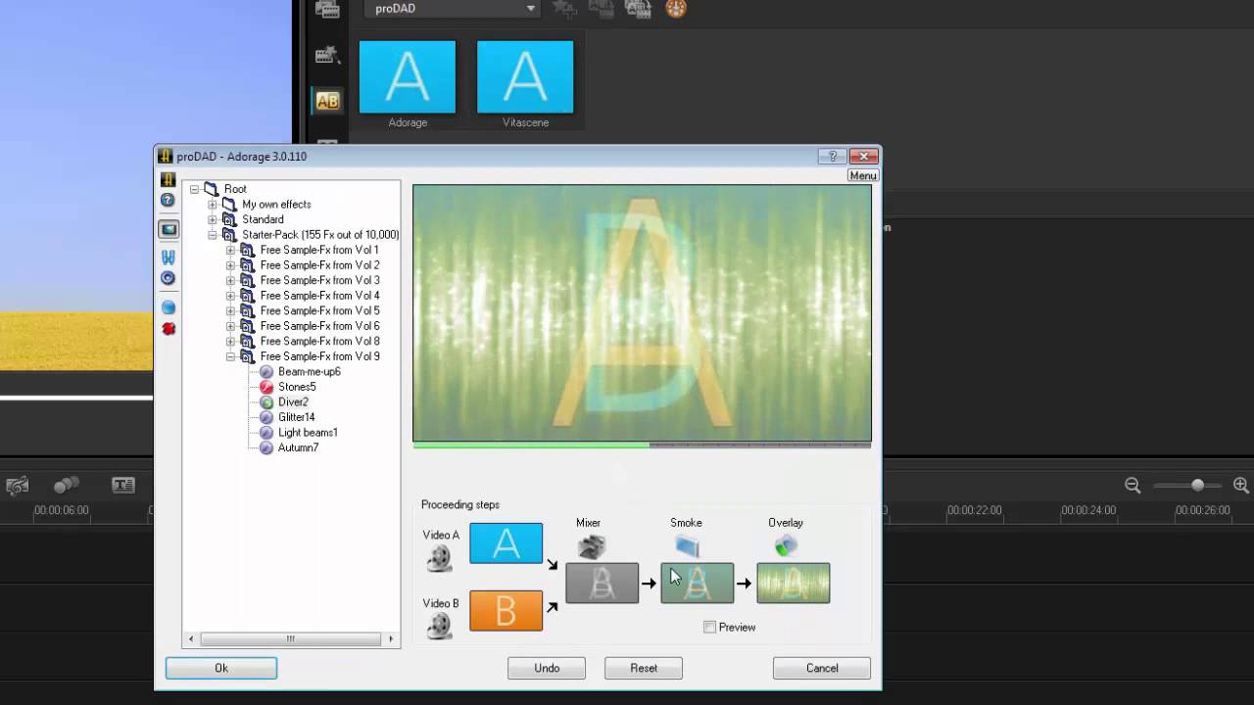This screenshot has height=705, width=1254.
Task: Zoom in the timeline with the plus magnifier
Action: click(x=1240, y=485)
